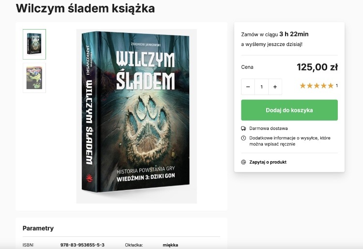Image resolution: width=363 pixels, height=249 pixels.
Task: Click the shipping info circle icon
Action: (x=243, y=138)
